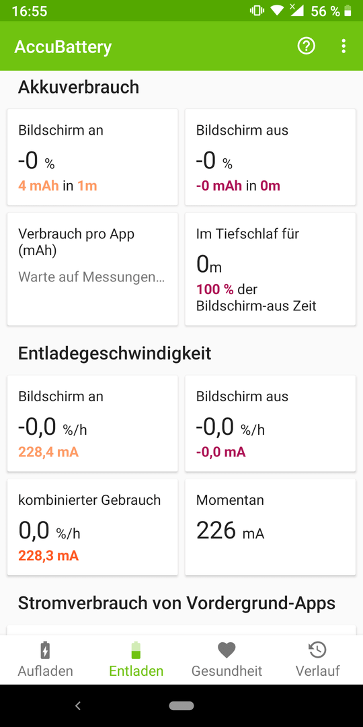Screen dimensions: 363x727
Task: Tap the history clock Verlauf icon
Action: (x=317, y=650)
